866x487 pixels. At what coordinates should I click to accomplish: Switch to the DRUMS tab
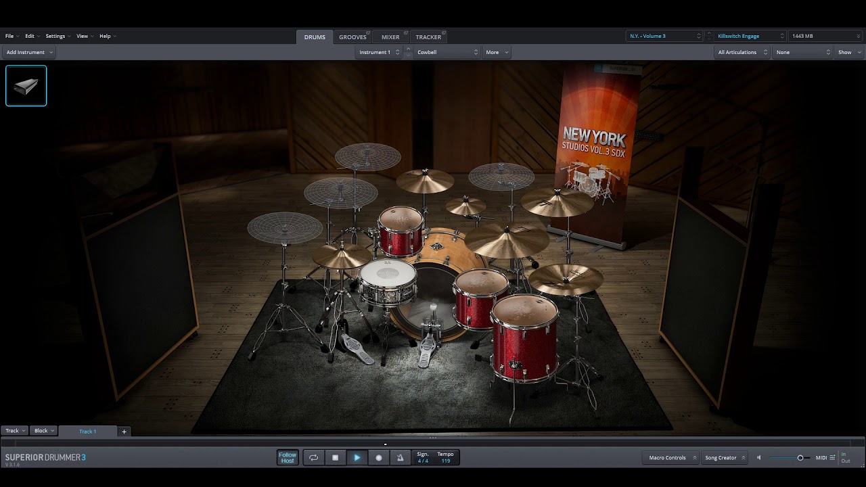[x=315, y=37]
